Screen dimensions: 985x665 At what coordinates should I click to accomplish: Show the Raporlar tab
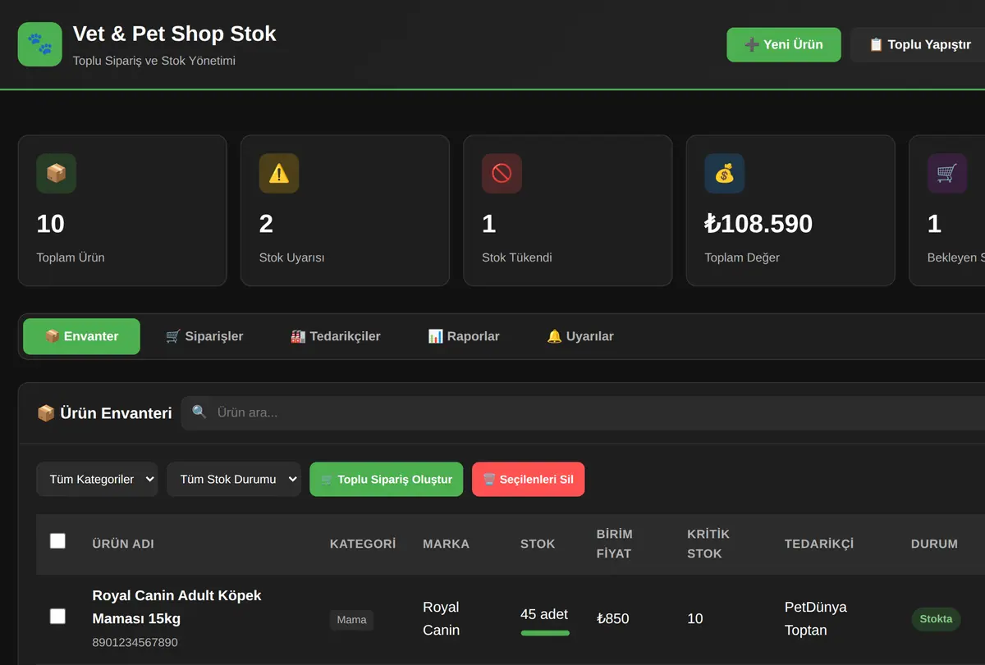[x=464, y=336]
